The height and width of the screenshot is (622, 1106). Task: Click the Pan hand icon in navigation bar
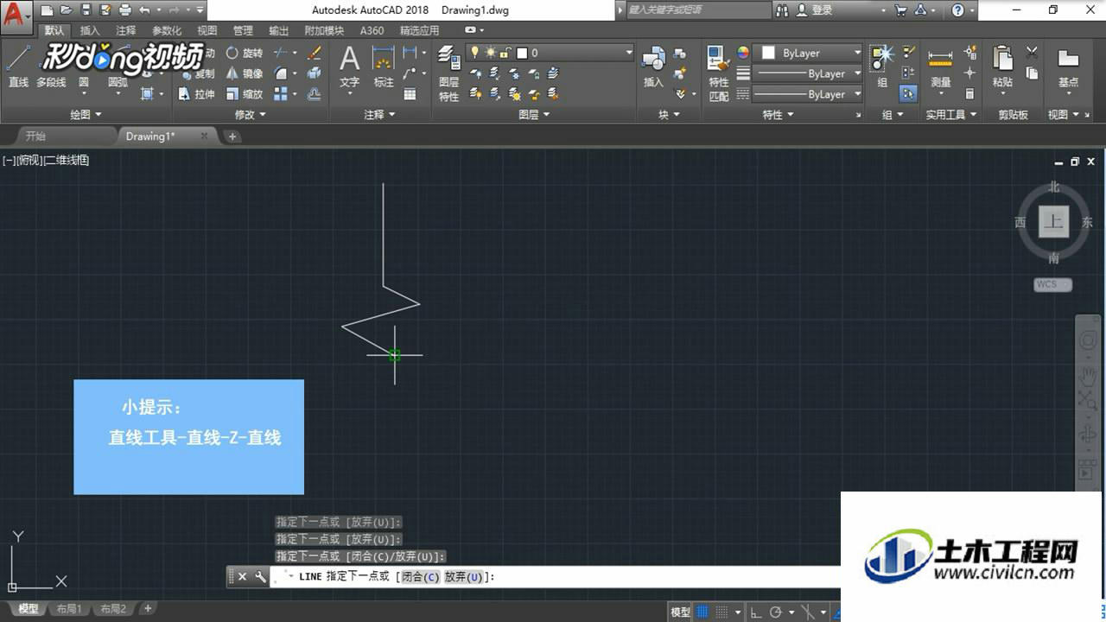coord(1088,378)
